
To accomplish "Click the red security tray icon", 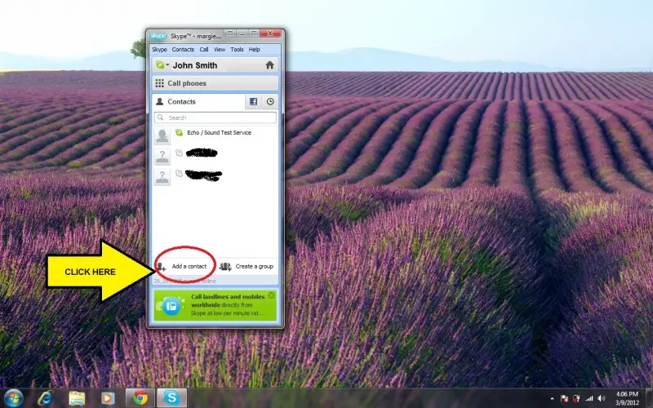I will (x=577, y=399).
